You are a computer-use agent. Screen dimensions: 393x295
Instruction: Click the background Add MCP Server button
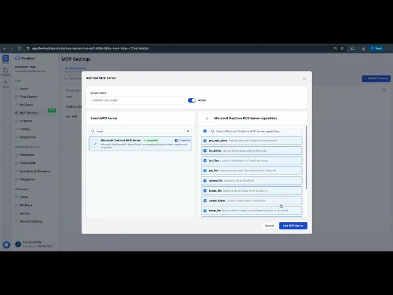pos(376,79)
